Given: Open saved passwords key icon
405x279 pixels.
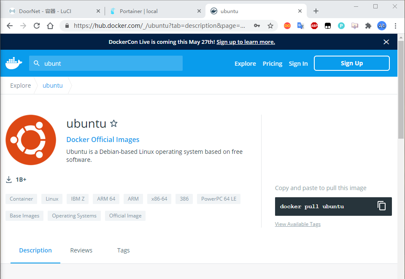Looking at the screenshot, I should (257, 26).
